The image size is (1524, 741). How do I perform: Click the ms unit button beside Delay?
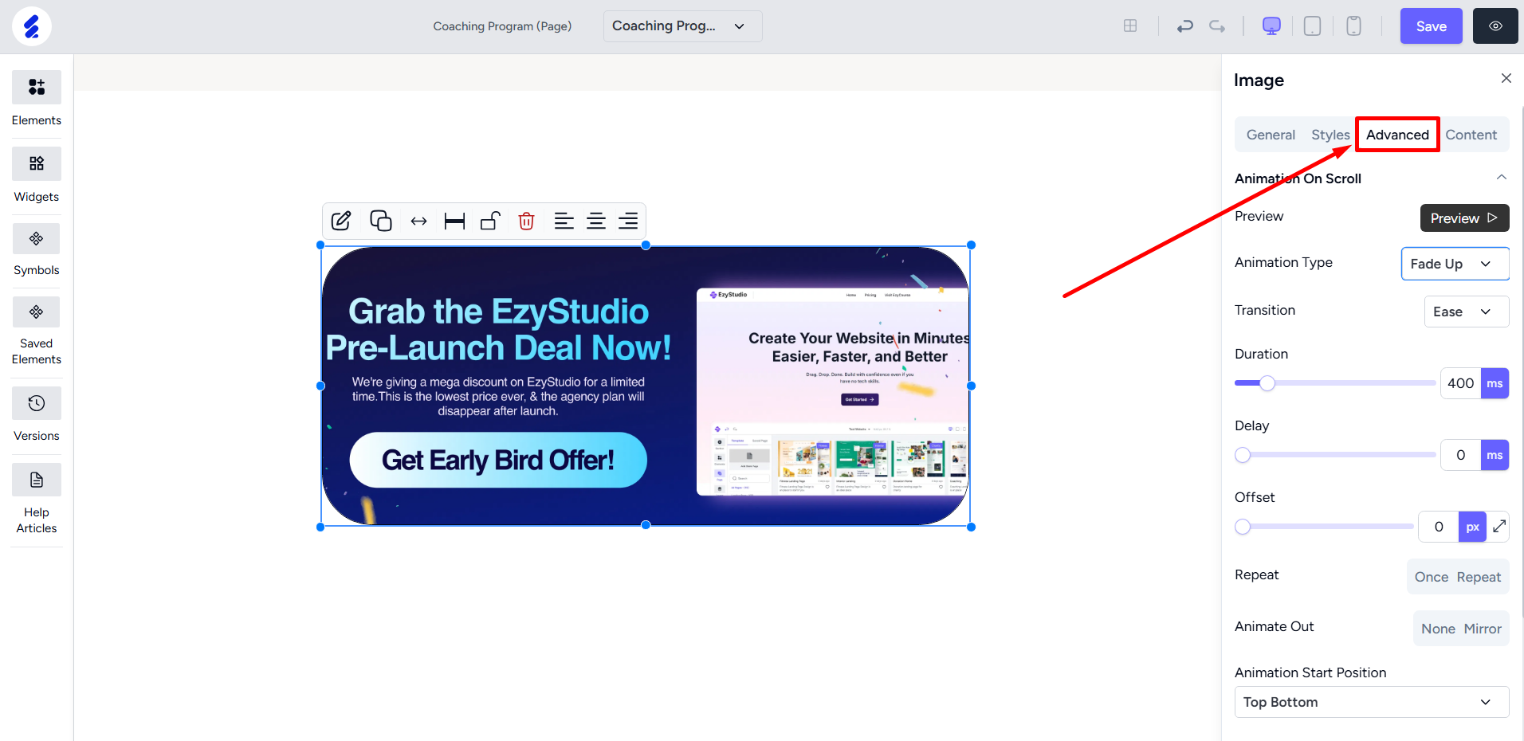point(1495,455)
